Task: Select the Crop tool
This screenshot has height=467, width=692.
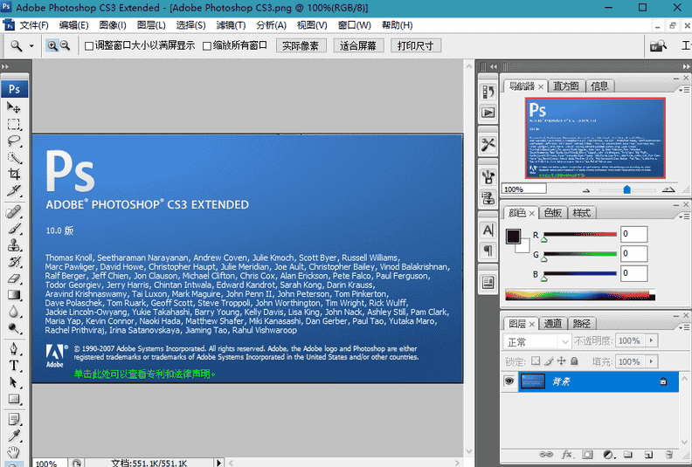Action: click(x=14, y=174)
